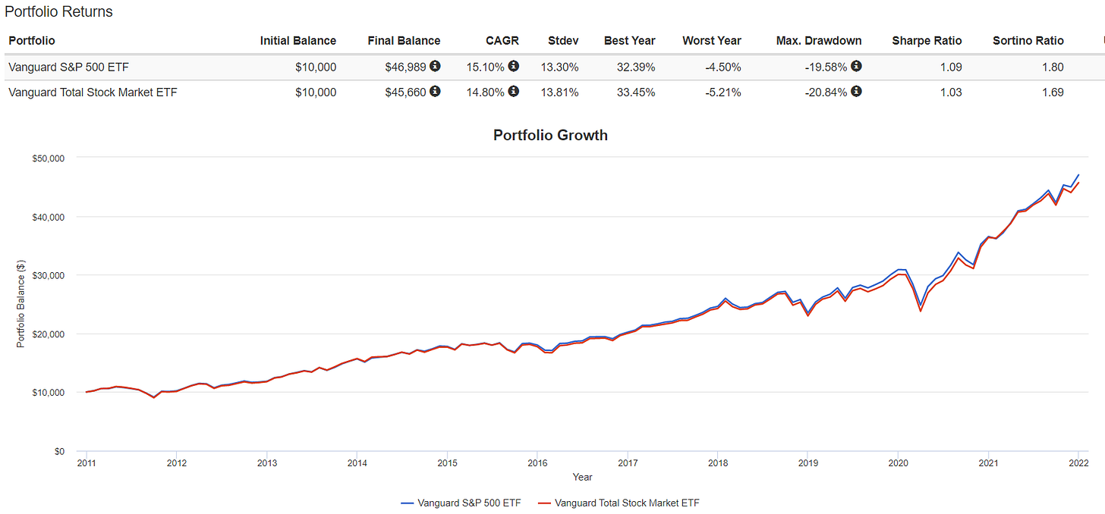Viewport: 1105px width, 514px height.
Task: Click the $30,000 y-axis label
Action: [49, 275]
